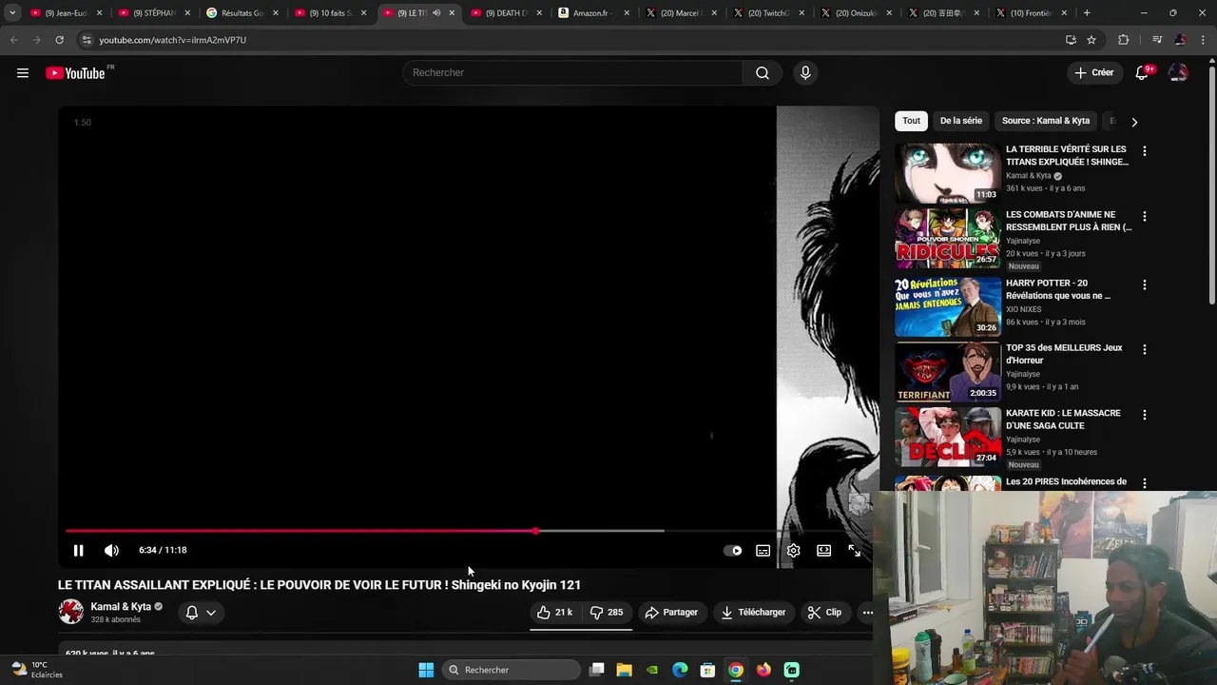The height and width of the screenshot is (685, 1217).
Task: Toggle subtitles on the player
Action: click(x=763, y=550)
